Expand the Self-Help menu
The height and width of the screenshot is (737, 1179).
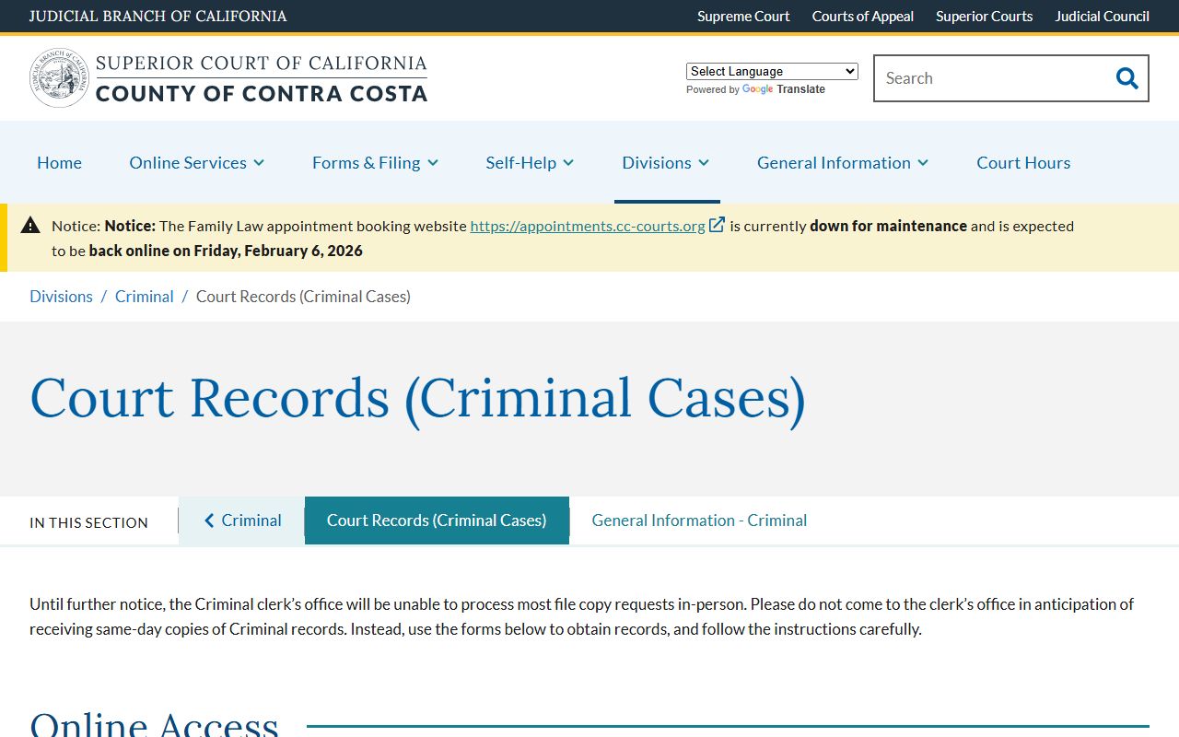[x=530, y=162]
